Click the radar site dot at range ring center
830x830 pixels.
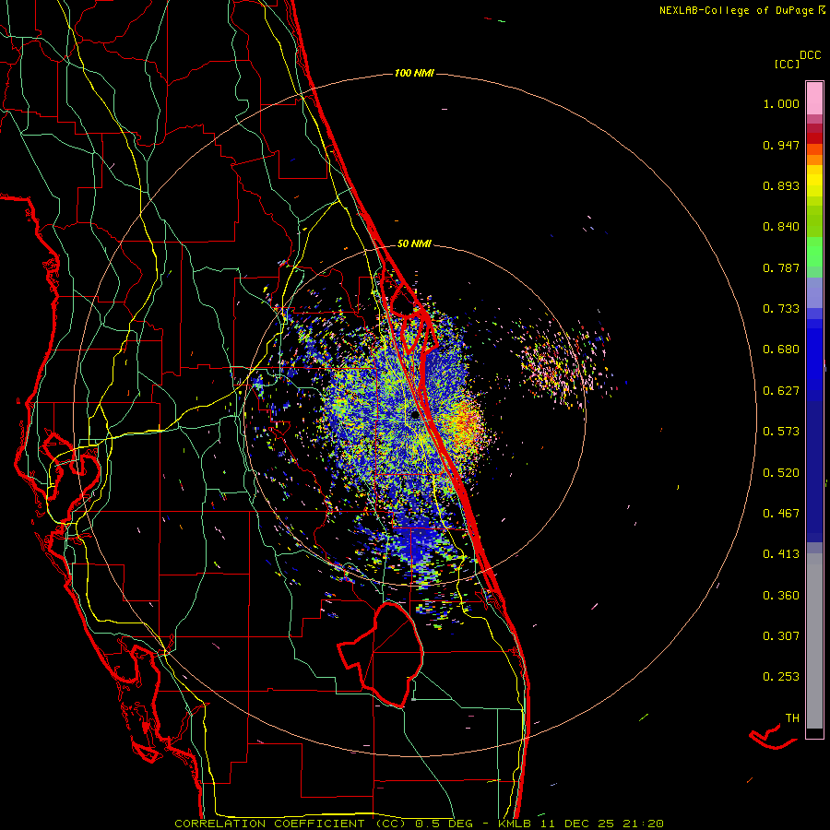coord(415,416)
